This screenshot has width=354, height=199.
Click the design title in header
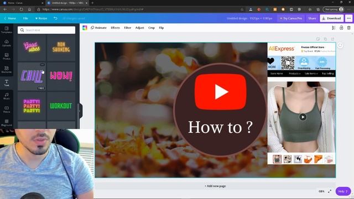[249, 18]
